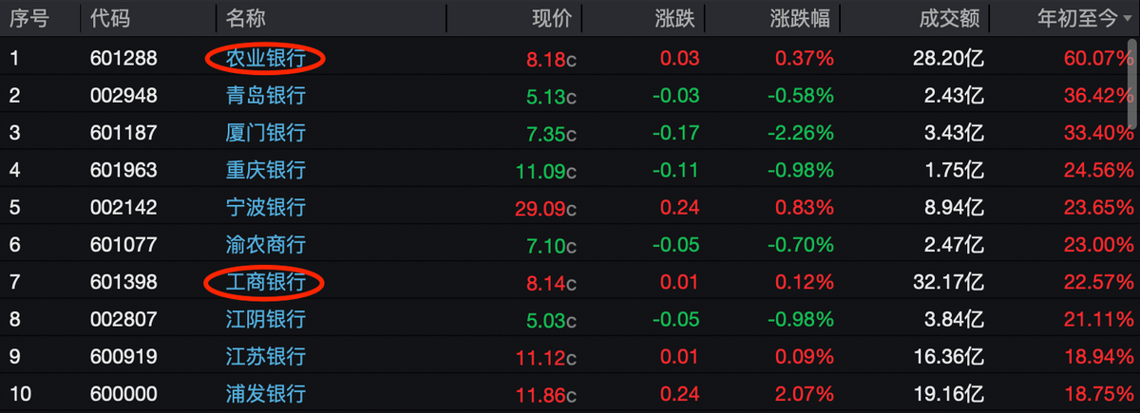Open stock 工商银行
This screenshot has width=1140, height=413.
[x=265, y=282]
